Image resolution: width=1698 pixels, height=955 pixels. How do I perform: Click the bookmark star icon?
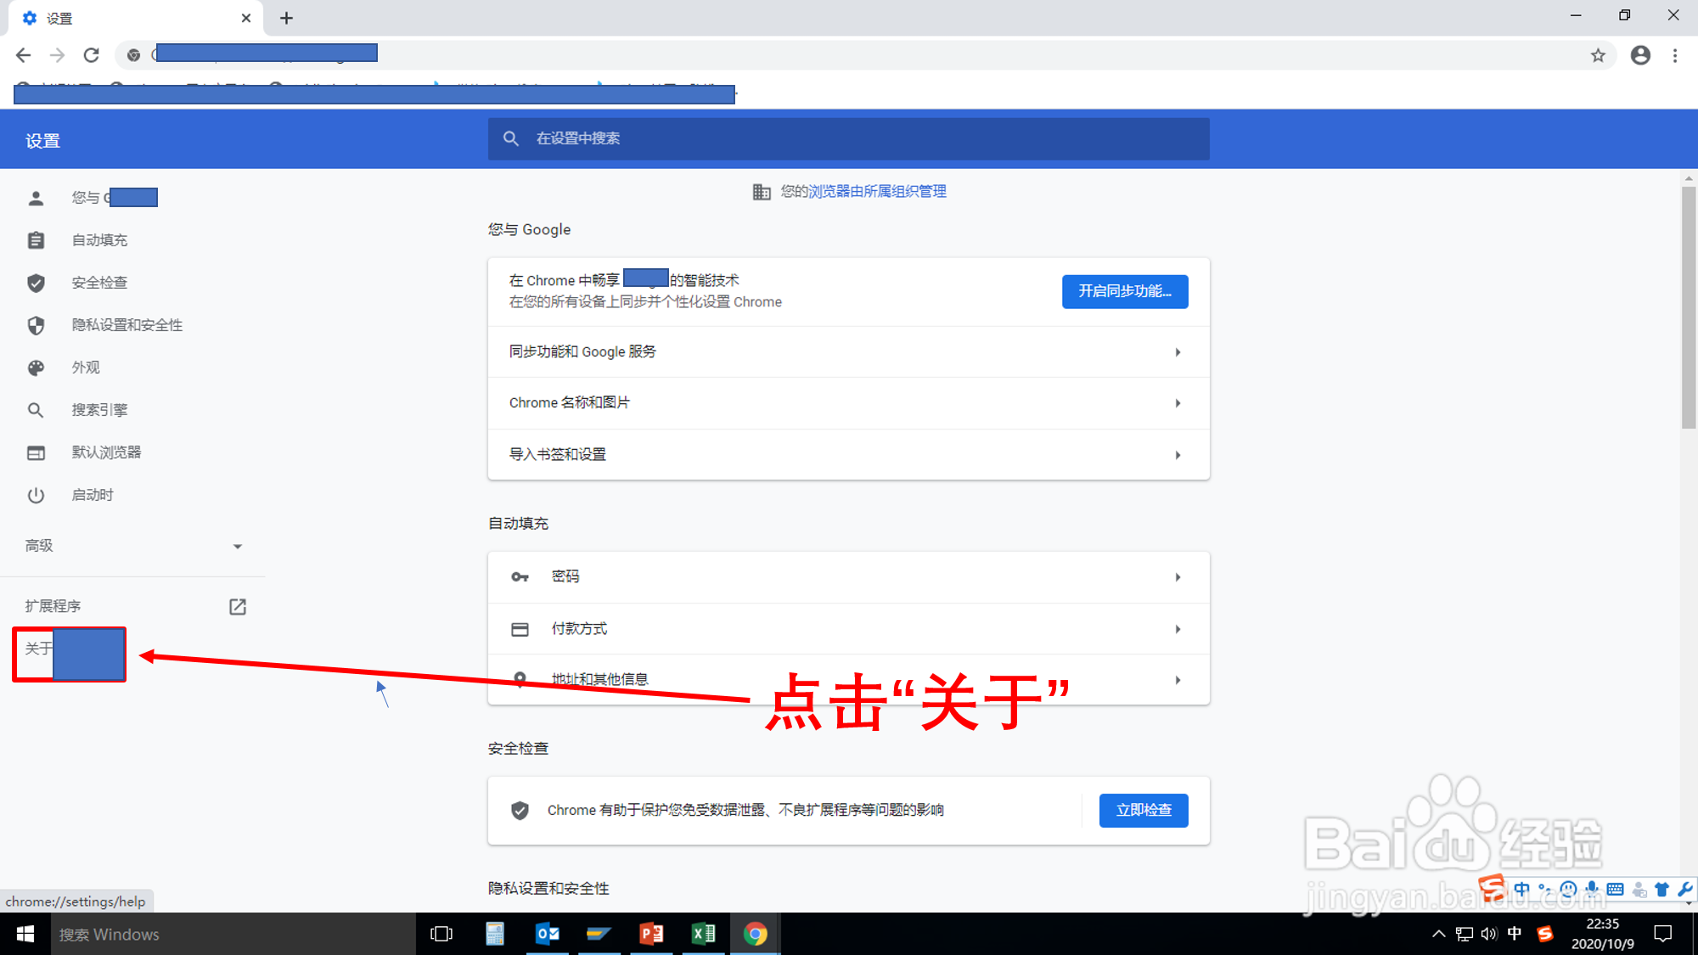1598,56
